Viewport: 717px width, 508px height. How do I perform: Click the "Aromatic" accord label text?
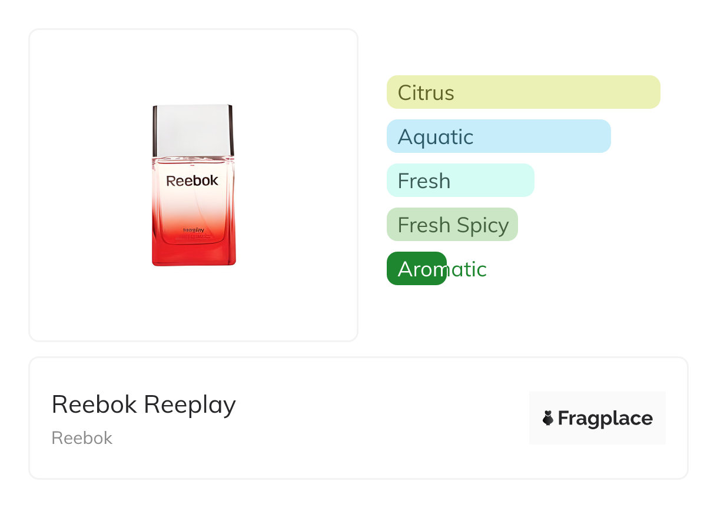pyautogui.click(x=442, y=269)
